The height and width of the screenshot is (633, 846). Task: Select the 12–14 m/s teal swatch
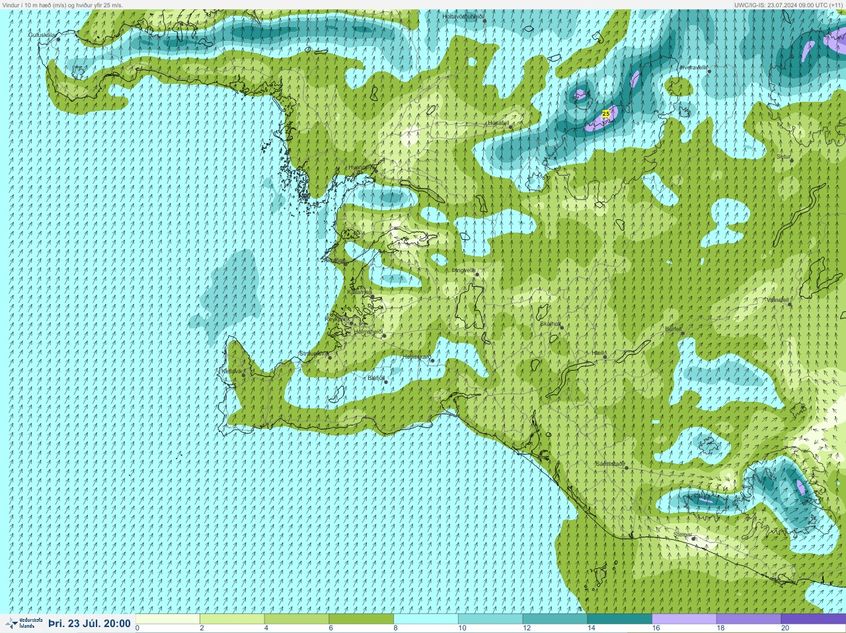click(555, 619)
